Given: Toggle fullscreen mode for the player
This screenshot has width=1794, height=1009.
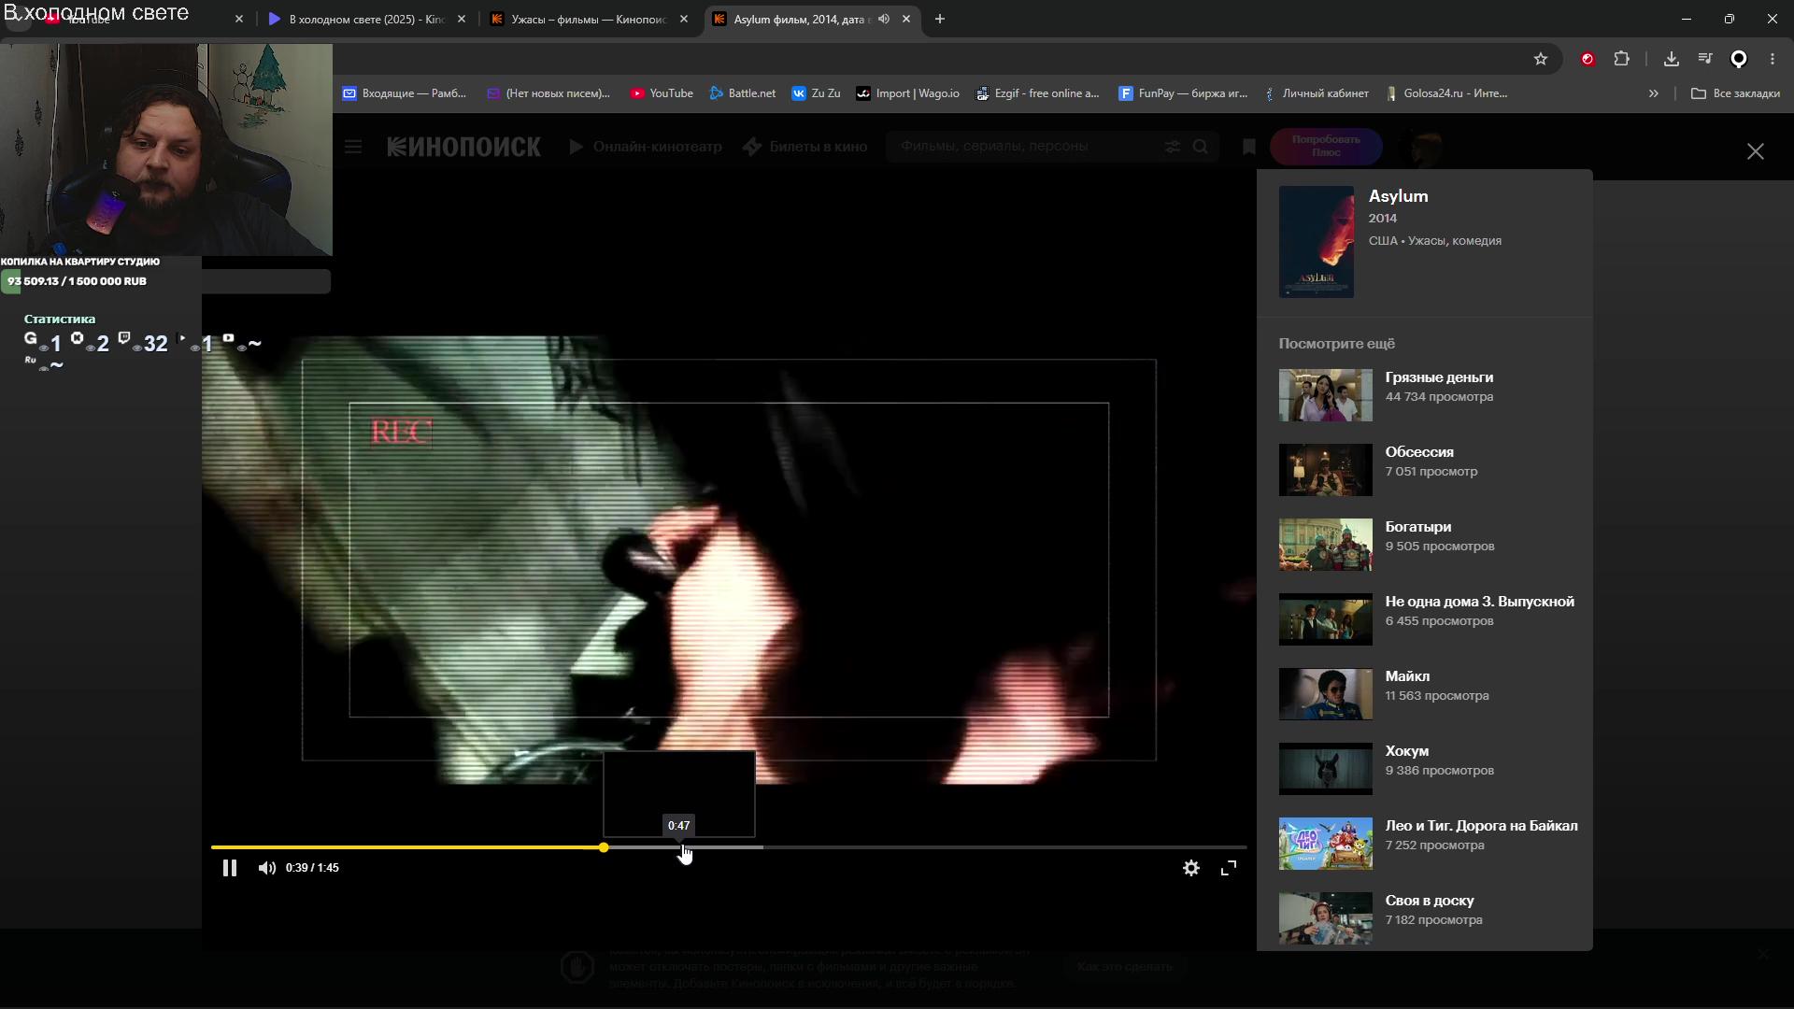Looking at the screenshot, I should [1229, 868].
